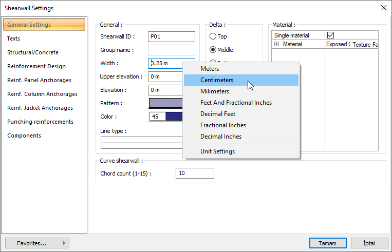Choose Decimal Feet unit option
The width and height of the screenshot is (392, 252).
[x=218, y=114]
